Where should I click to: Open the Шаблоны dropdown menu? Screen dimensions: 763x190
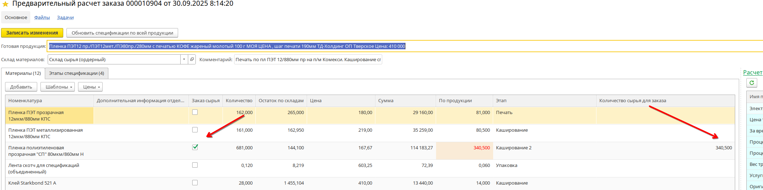click(58, 87)
